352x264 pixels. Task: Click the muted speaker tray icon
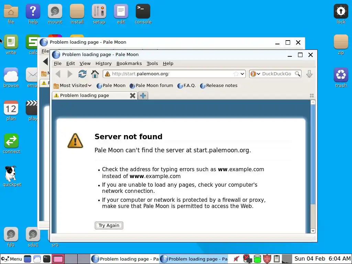pos(236,259)
